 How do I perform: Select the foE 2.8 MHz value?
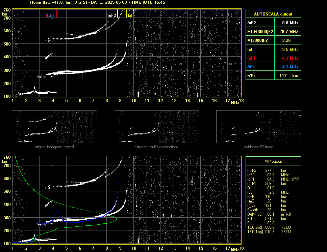pos(272,192)
